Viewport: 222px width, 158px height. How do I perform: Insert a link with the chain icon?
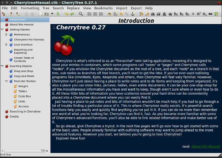[x=127, y=14]
